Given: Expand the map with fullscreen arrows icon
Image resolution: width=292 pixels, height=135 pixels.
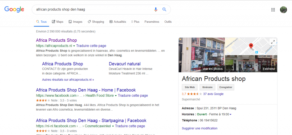Looking at the screenshot, I should [x=273, y=42].
